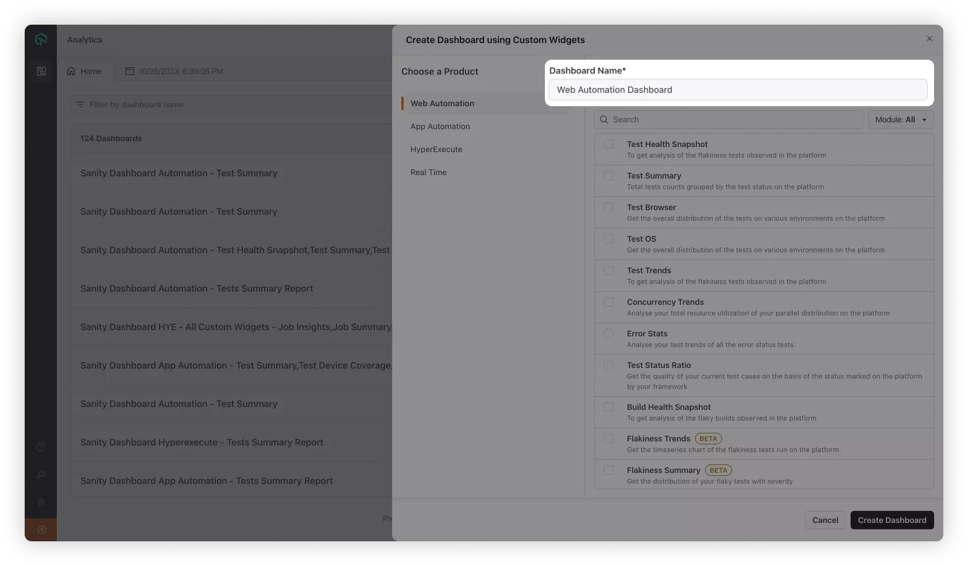
Task: Check the Test Health Snapshot widget checkbox
Action: (x=609, y=144)
